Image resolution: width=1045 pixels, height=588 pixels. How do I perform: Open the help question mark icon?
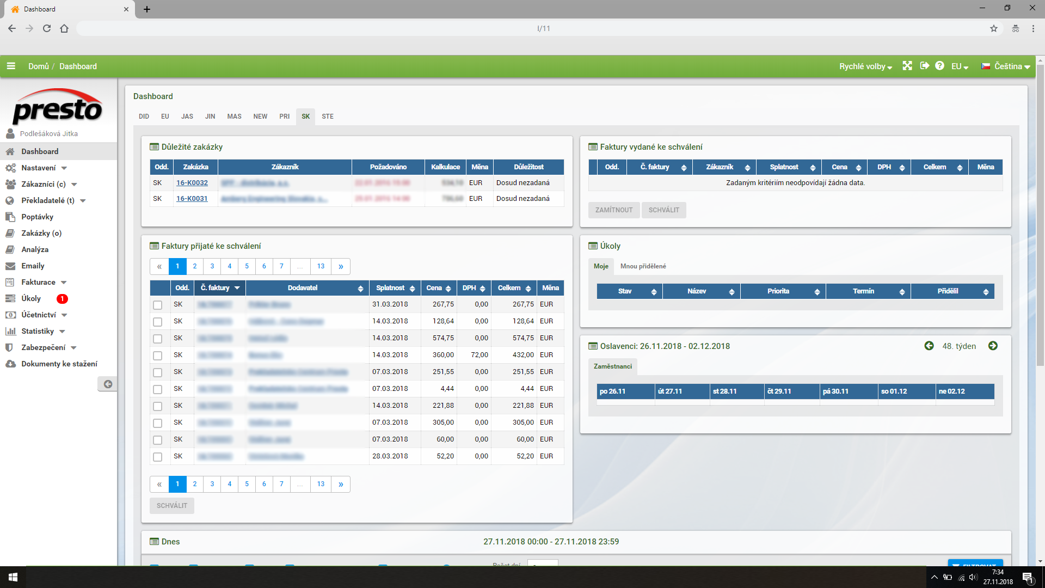(940, 66)
